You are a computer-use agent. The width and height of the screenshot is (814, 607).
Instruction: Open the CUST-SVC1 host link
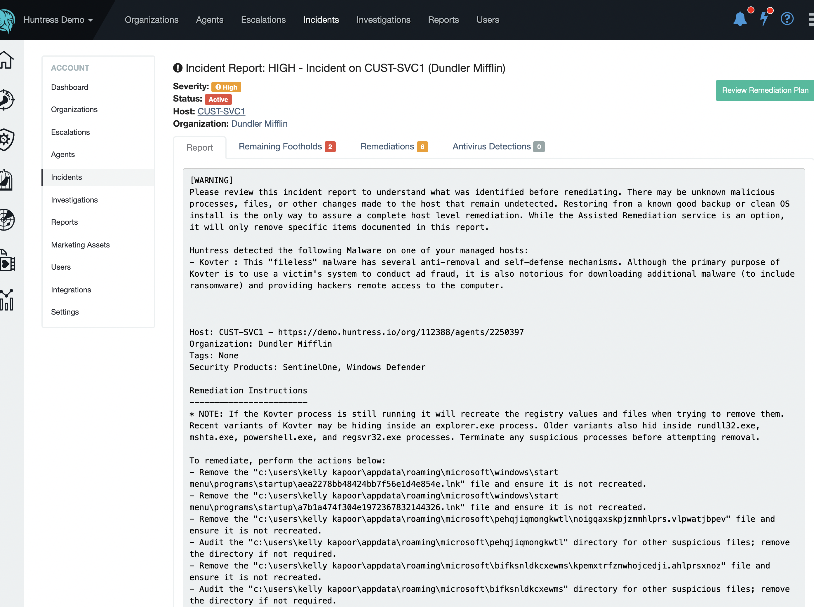pyautogui.click(x=221, y=111)
